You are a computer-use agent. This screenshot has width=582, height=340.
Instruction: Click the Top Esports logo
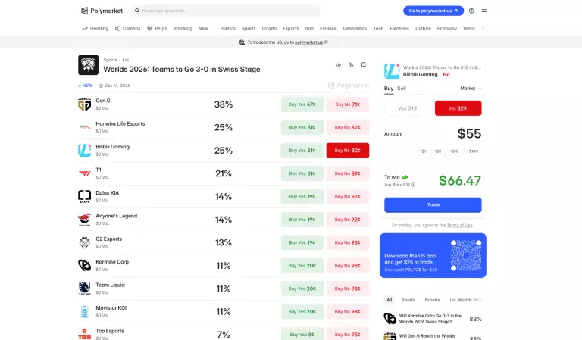(85, 335)
